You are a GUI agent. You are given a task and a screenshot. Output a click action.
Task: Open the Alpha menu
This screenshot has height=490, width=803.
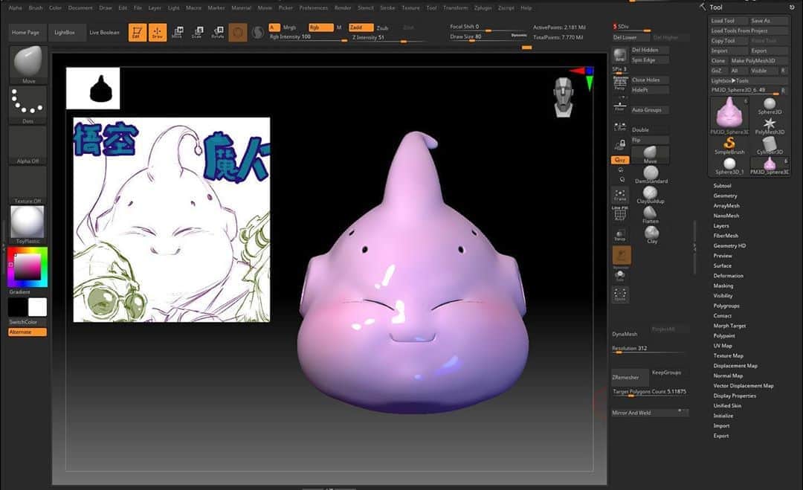(x=16, y=7)
